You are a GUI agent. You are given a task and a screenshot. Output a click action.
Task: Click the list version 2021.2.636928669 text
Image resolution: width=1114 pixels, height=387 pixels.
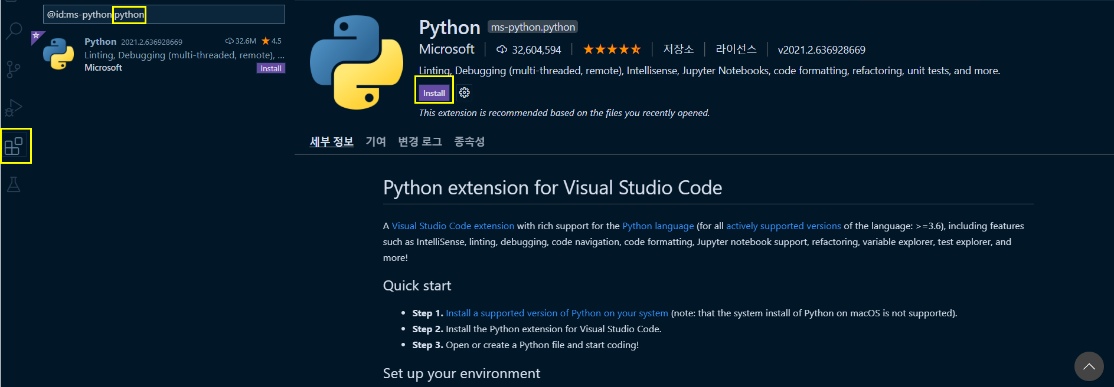(152, 42)
